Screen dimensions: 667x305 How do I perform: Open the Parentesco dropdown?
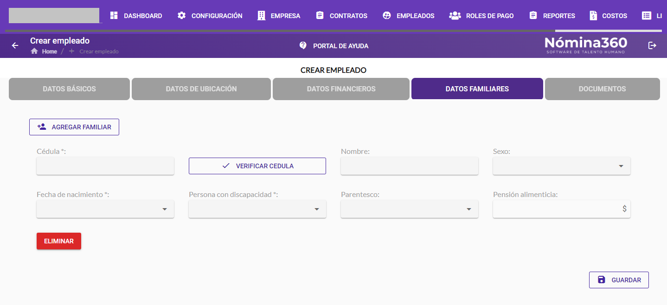[410, 209]
